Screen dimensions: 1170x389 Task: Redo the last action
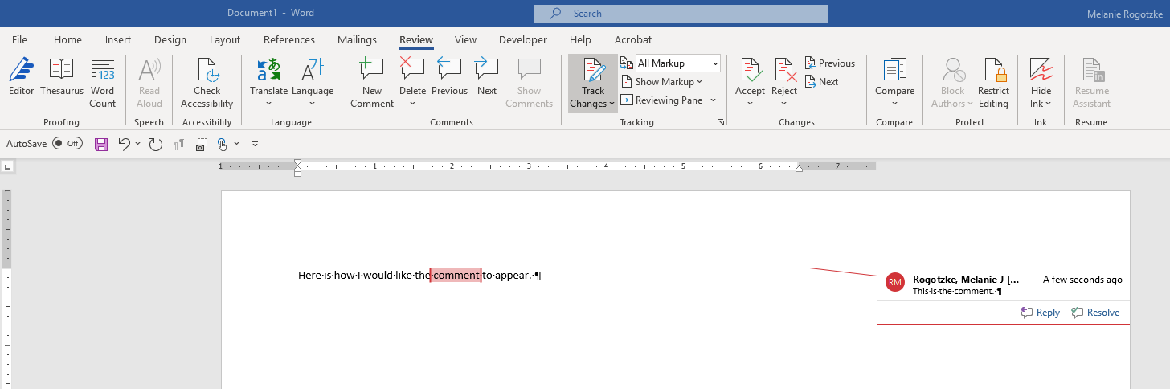(156, 144)
